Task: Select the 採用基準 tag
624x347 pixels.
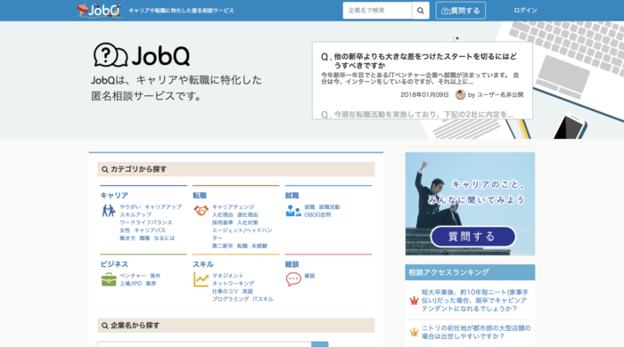Action: tap(223, 222)
